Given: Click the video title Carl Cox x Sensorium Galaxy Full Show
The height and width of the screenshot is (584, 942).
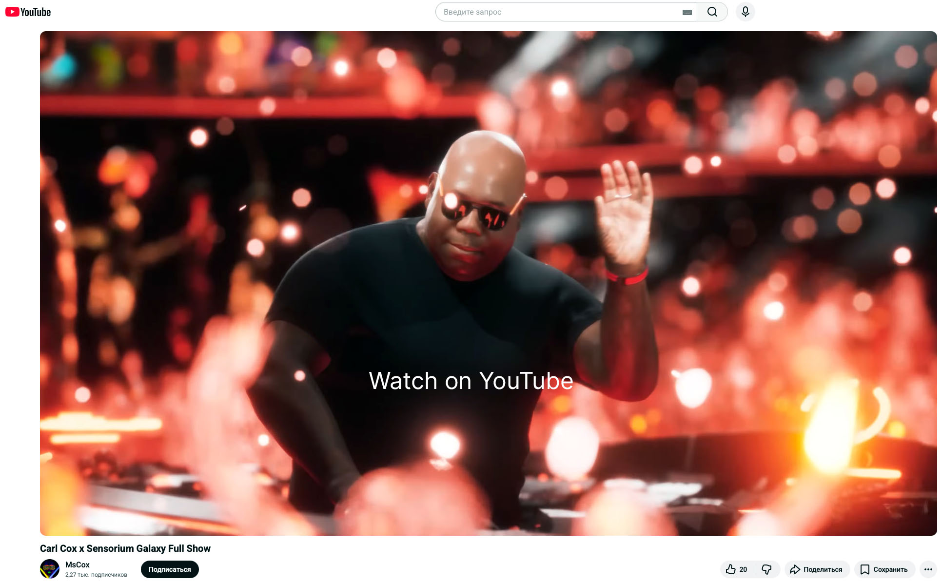Looking at the screenshot, I should pos(125,548).
